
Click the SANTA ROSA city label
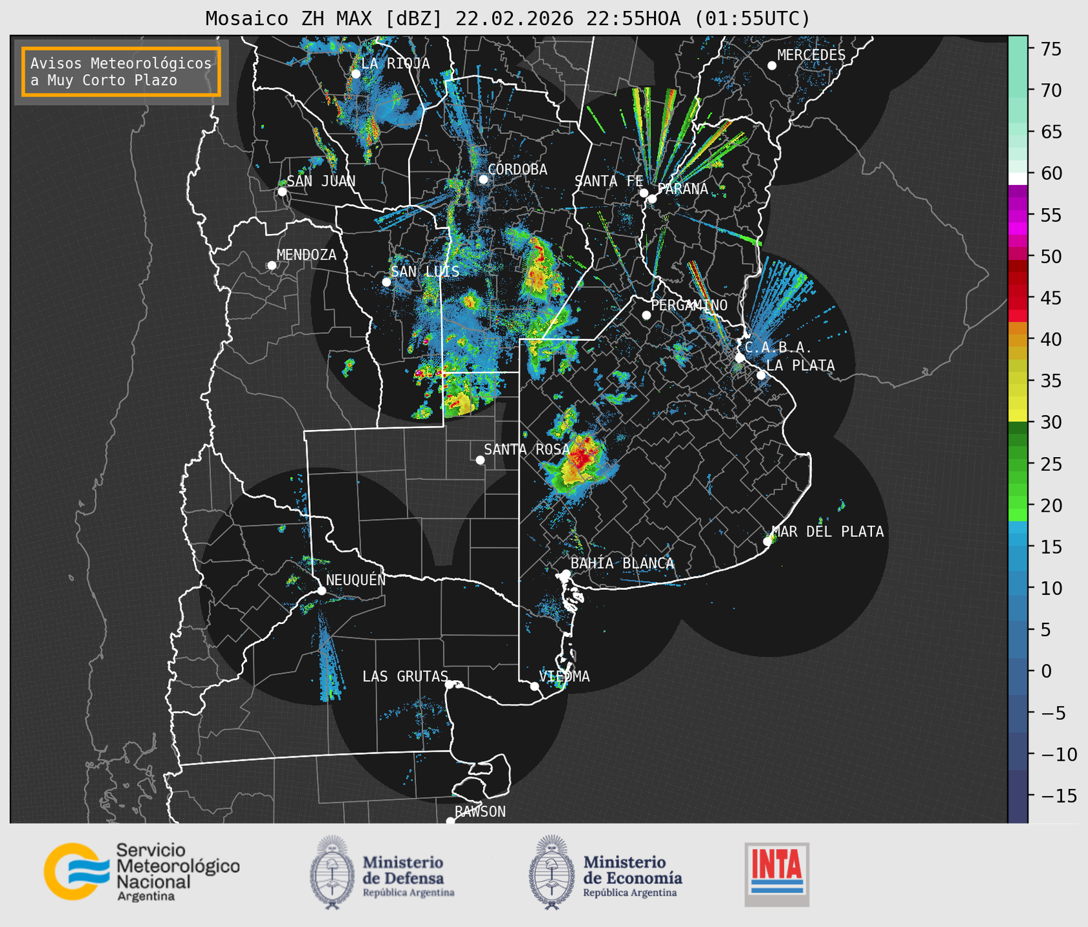point(527,449)
